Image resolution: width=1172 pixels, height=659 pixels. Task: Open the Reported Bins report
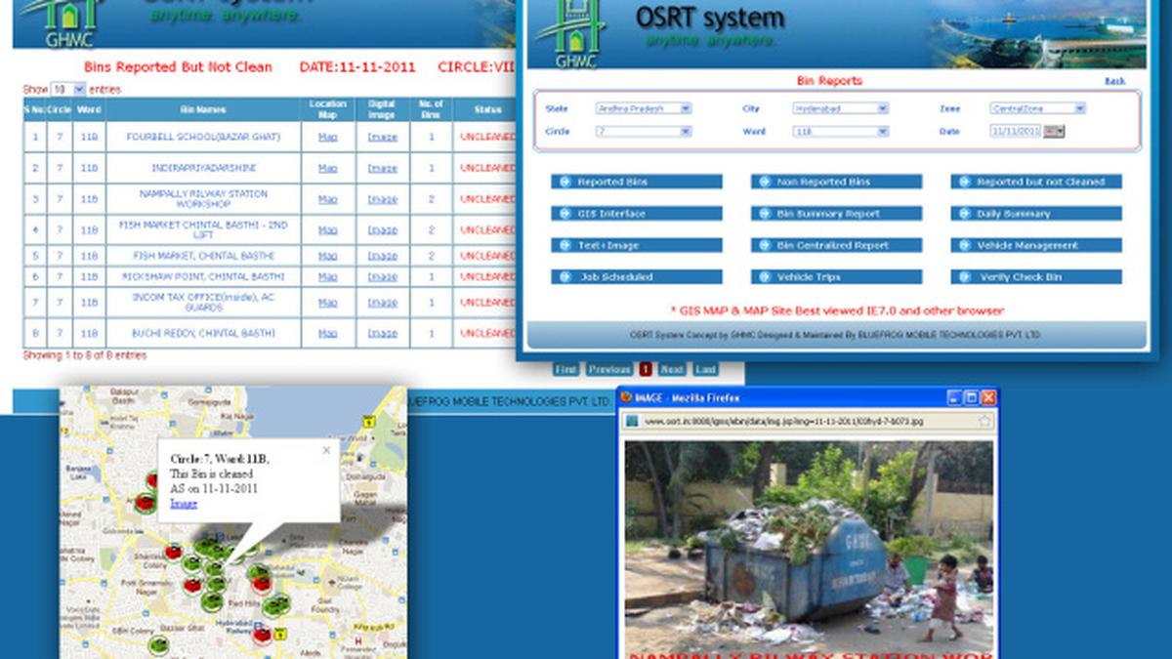tap(637, 182)
